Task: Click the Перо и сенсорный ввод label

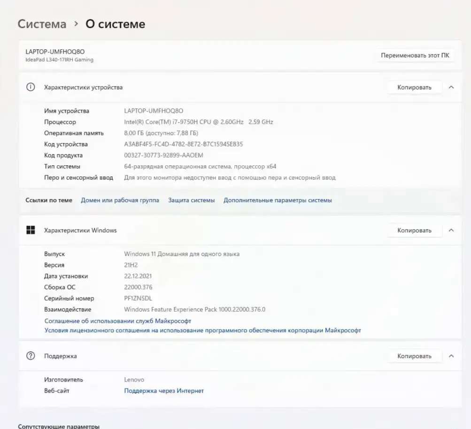Action: [x=78, y=177]
